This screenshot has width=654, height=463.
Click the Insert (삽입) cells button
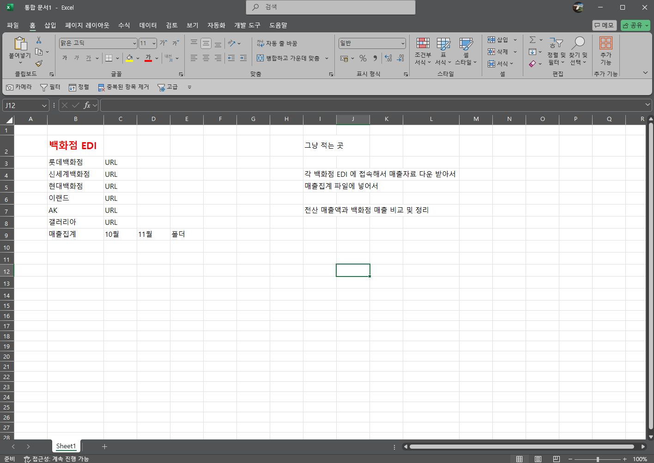coord(498,40)
